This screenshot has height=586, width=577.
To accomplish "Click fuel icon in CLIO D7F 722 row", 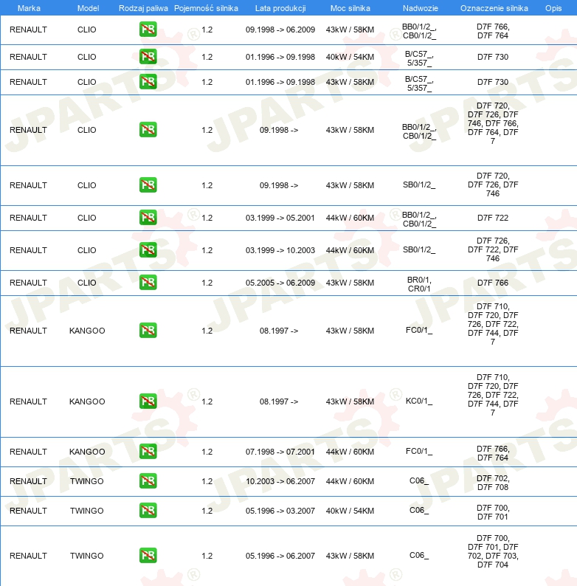I will click(x=148, y=218).
